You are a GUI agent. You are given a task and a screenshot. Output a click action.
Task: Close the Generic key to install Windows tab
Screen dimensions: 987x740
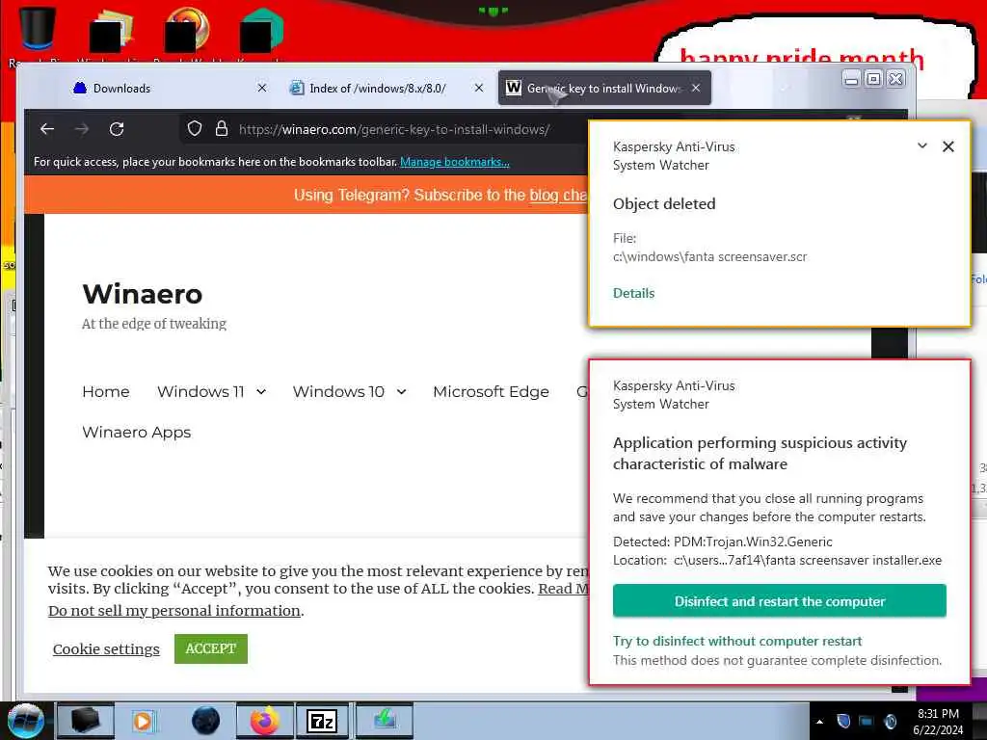[696, 88]
